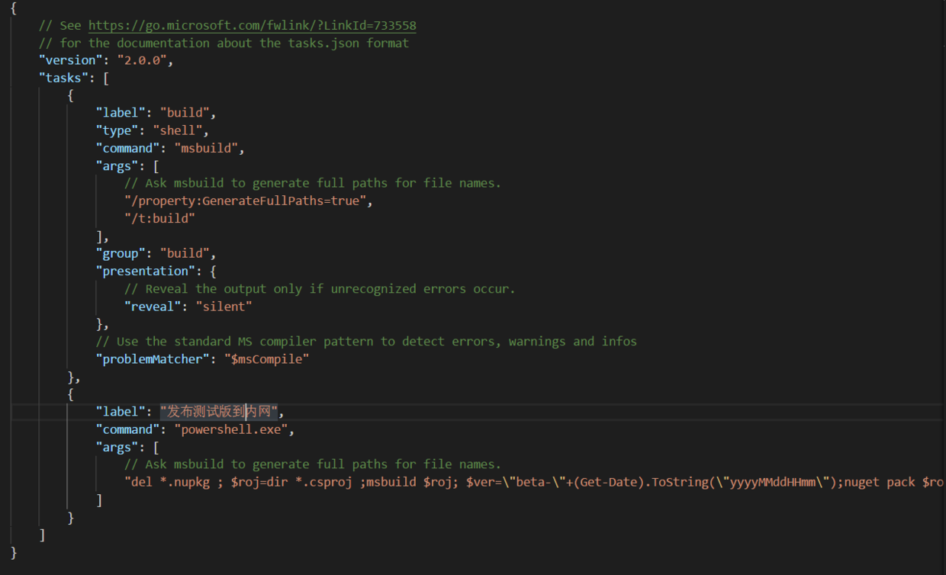Click the /property:GenerateFullPaths=true argument

(x=248, y=200)
